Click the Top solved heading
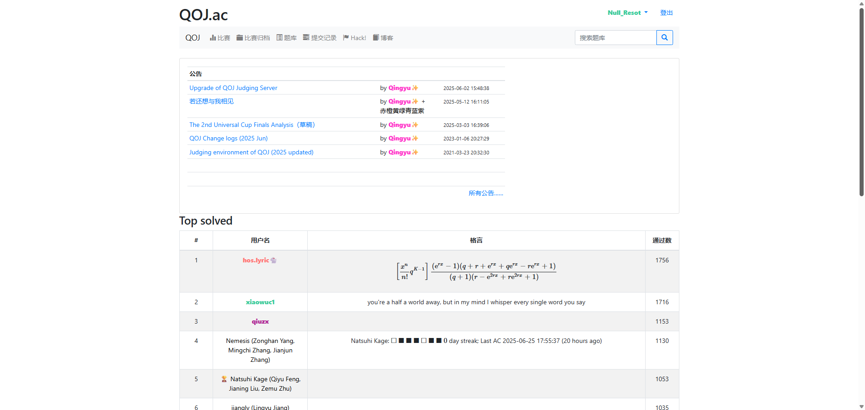The width and height of the screenshot is (865, 410). (206, 221)
